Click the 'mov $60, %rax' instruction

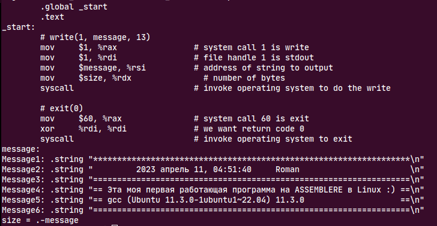[81, 118]
